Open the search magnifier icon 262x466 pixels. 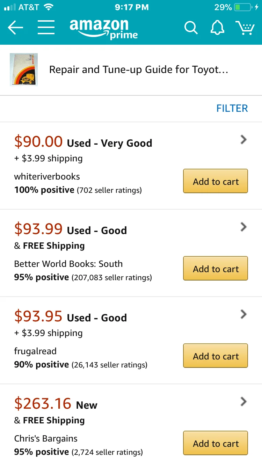point(191,28)
